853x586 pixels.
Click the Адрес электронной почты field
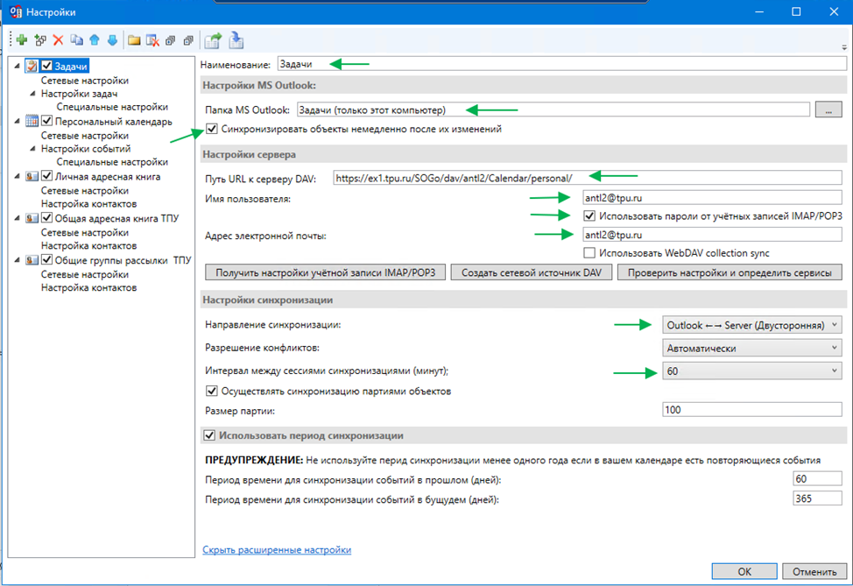[712, 235]
